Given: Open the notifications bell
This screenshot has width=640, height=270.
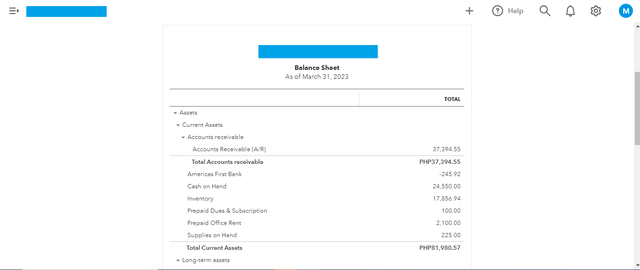Looking at the screenshot, I should pyautogui.click(x=570, y=11).
